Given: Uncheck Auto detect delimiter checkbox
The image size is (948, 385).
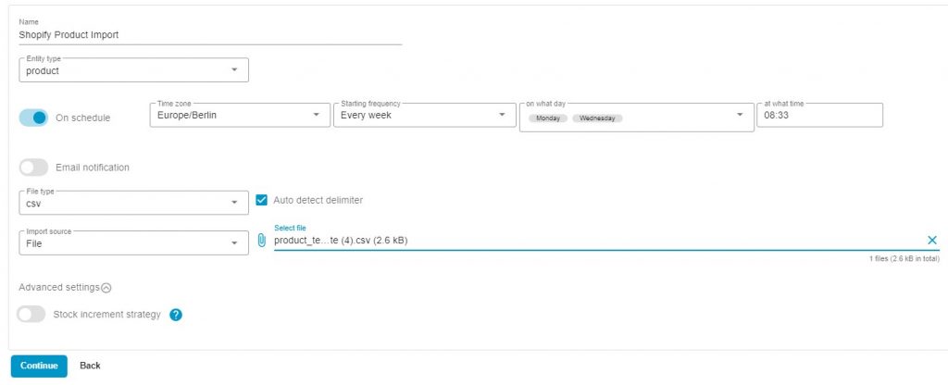Looking at the screenshot, I should coord(261,200).
